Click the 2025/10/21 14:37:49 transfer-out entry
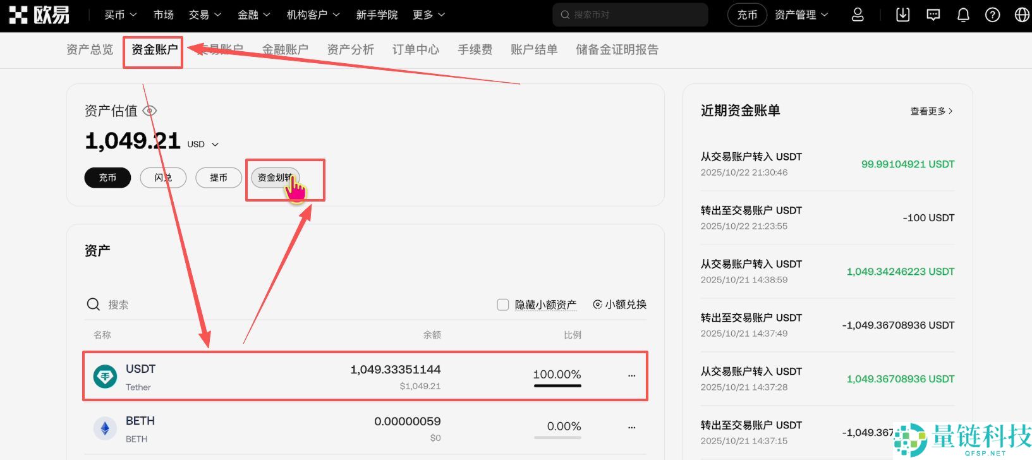The height and width of the screenshot is (460, 1032). 828,325
